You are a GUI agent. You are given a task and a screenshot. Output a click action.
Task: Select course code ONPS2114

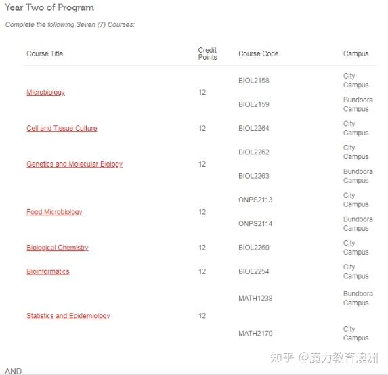[255, 224]
